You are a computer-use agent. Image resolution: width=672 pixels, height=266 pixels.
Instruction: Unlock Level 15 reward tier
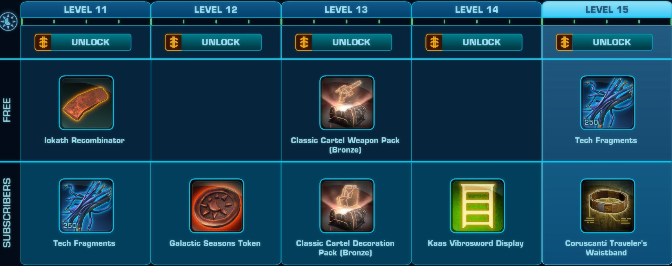604,42
